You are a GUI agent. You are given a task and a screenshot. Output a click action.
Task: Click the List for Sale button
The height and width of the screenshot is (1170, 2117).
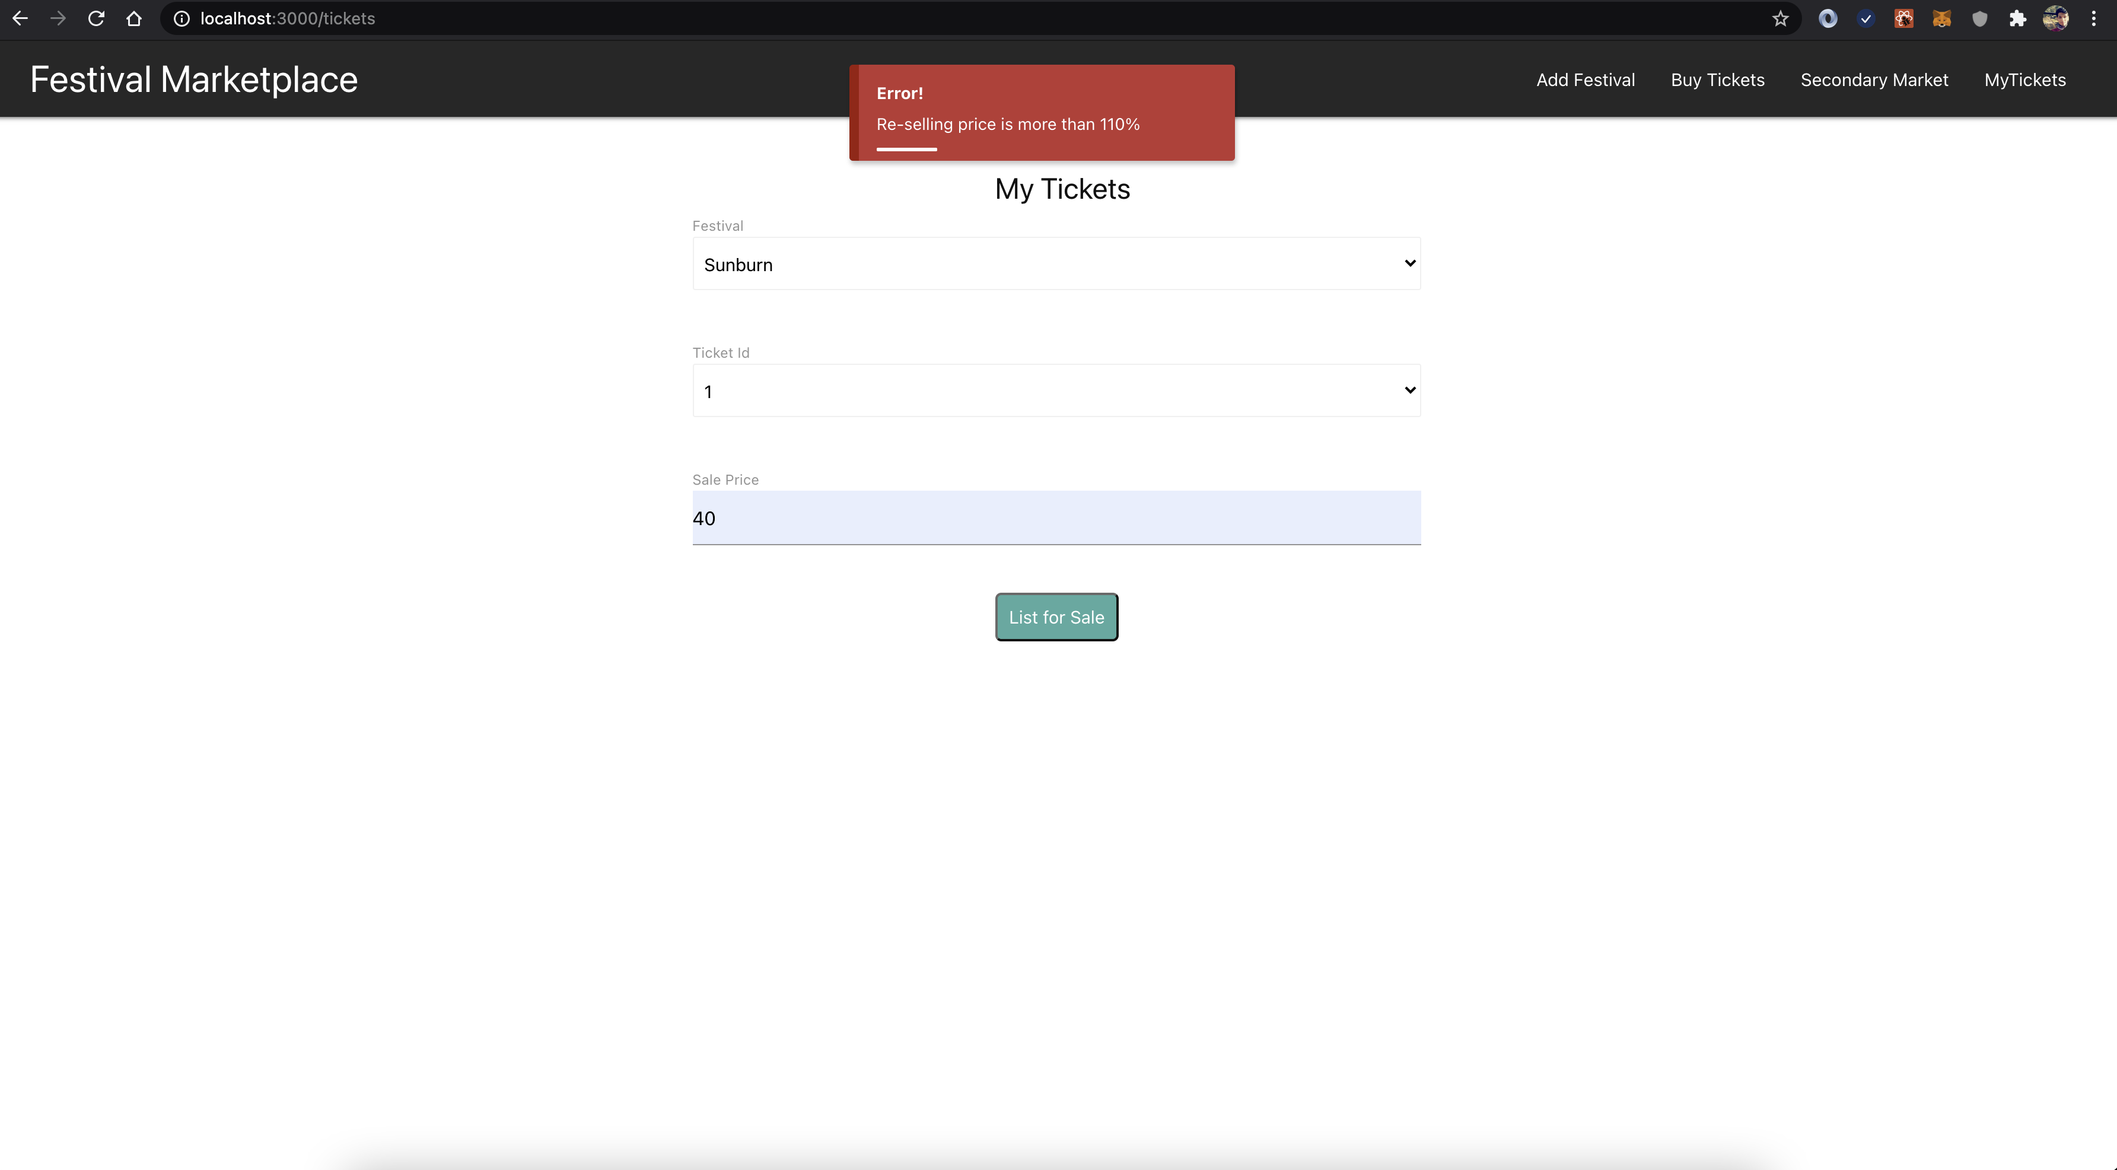1056,615
